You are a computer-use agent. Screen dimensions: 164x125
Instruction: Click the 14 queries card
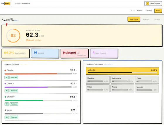click(45, 53)
